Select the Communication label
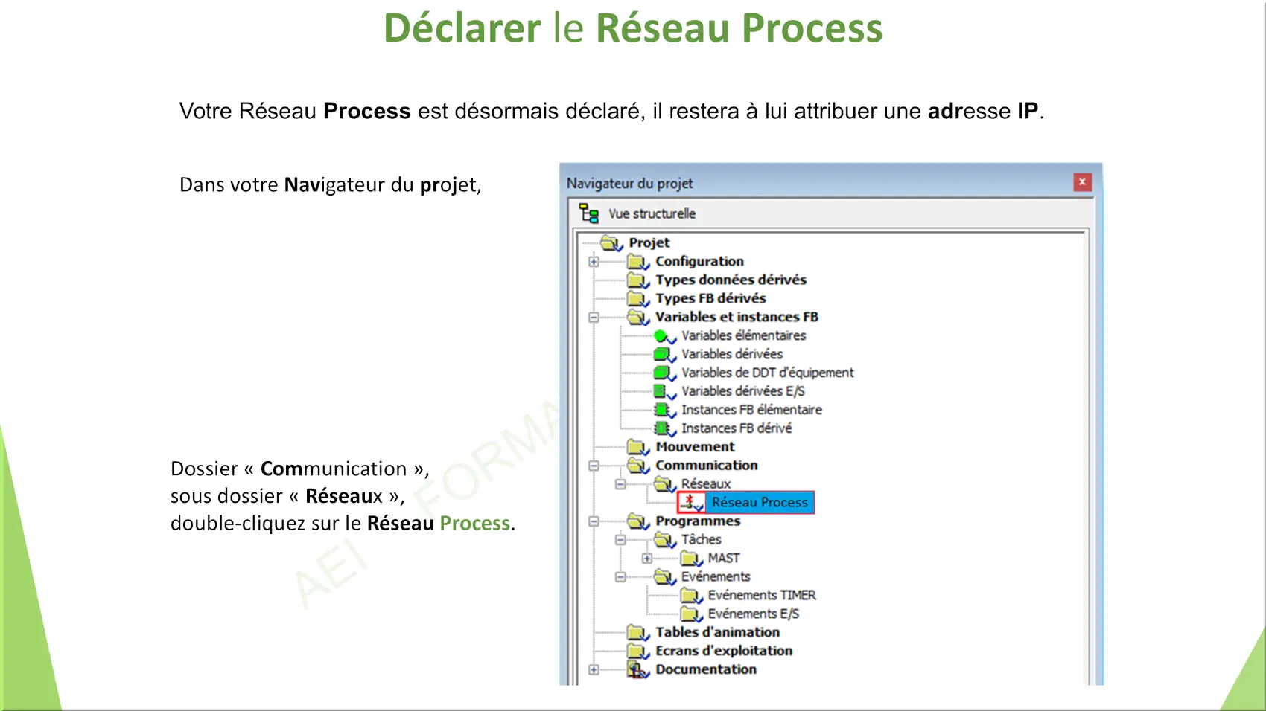The image size is (1266, 711). 707,466
